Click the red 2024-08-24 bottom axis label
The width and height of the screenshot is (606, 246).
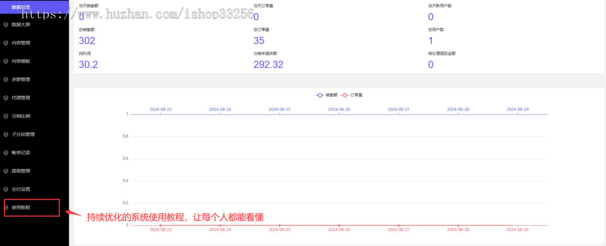220,229
